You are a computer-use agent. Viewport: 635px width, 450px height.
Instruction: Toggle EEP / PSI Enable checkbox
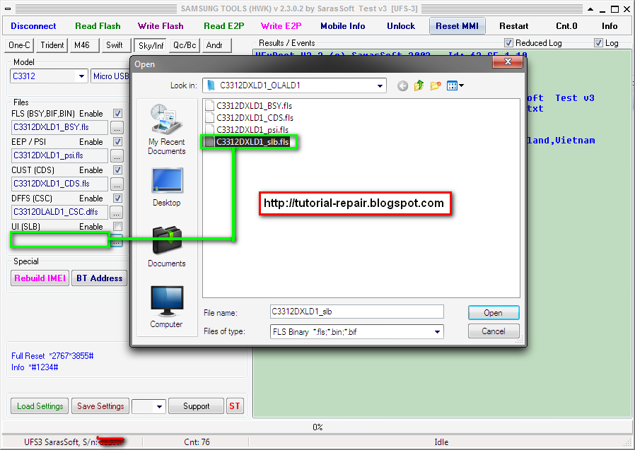tap(117, 141)
